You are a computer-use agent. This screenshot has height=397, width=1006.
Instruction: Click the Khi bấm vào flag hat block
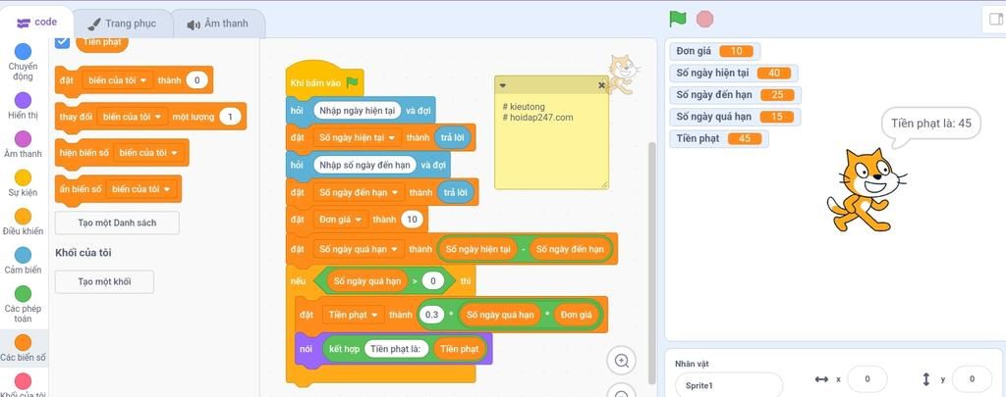click(x=324, y=80)
